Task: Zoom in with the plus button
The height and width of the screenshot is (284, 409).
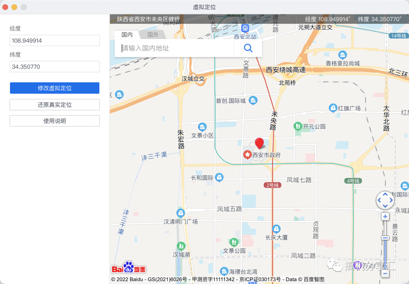Action: 385,217
